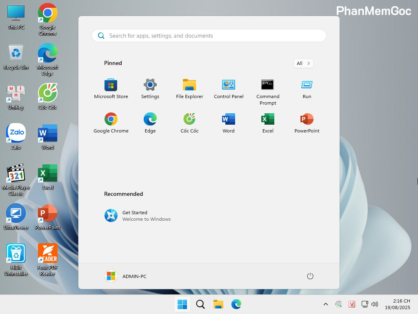418x314 pixels.
Task: Show all apps with the All button
Action: (303, 63)
